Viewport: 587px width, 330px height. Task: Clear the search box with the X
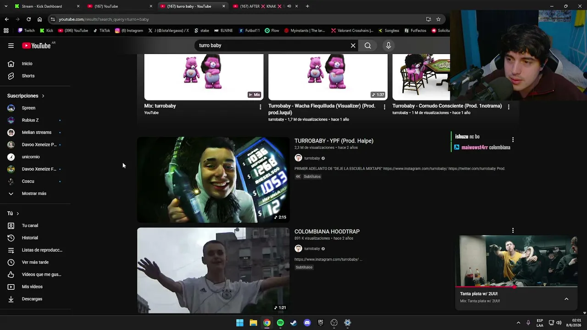point(353,45)
